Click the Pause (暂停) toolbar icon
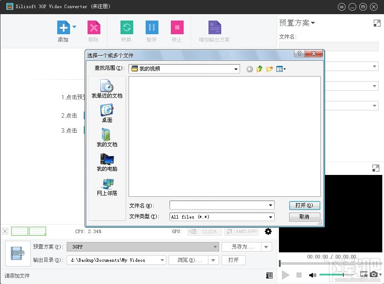 pos(152,27)
